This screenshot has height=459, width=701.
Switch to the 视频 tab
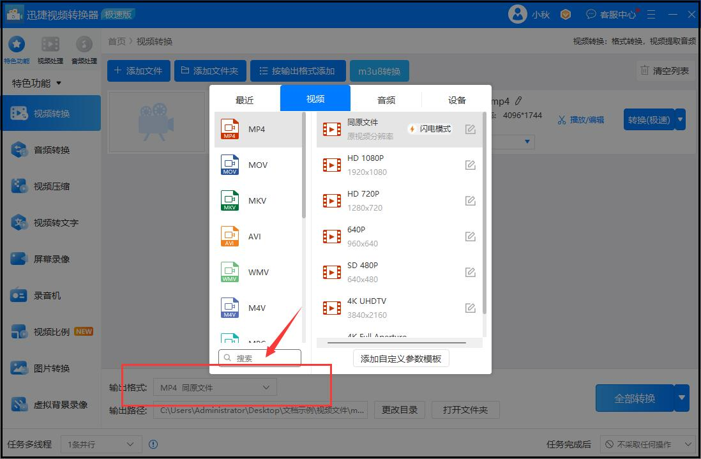(x=315, y=98)
